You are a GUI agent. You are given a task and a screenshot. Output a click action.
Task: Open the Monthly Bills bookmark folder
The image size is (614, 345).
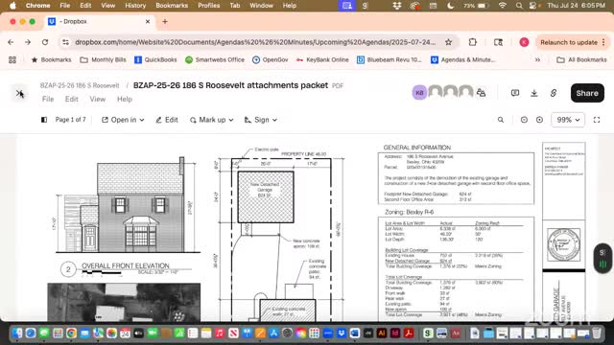[x=103, y=59]
